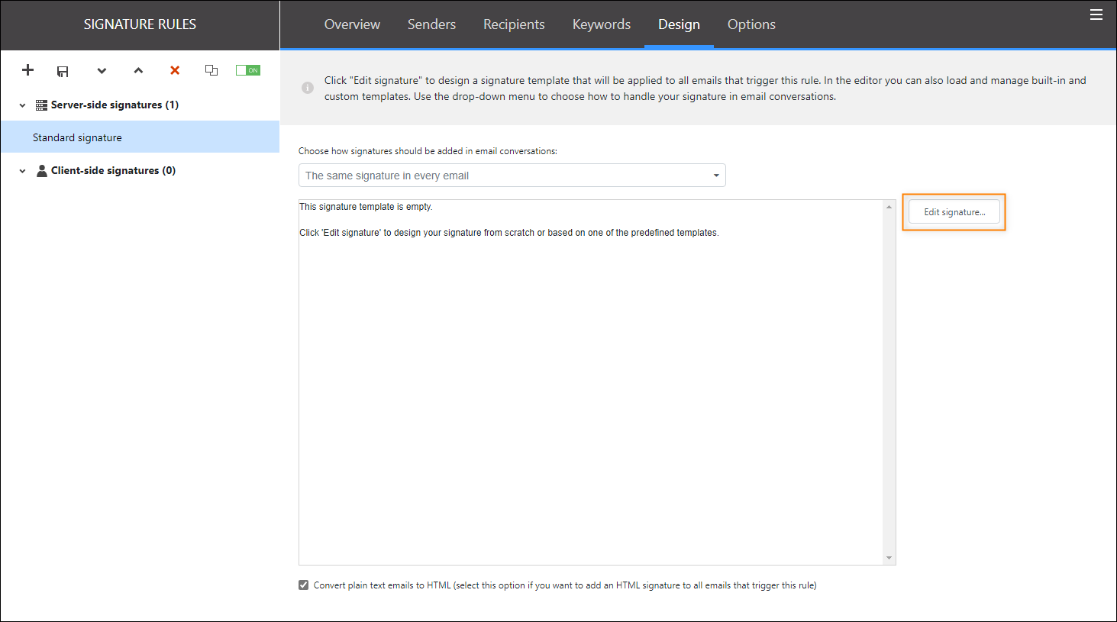Move the rule up the list

click(138, 70)
